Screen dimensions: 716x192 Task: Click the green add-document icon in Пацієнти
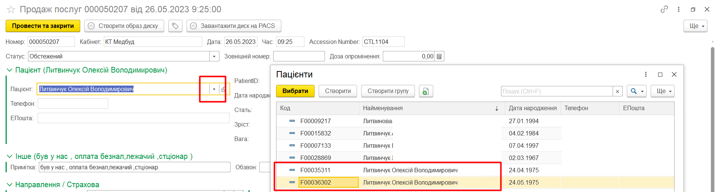pos(426,91)
